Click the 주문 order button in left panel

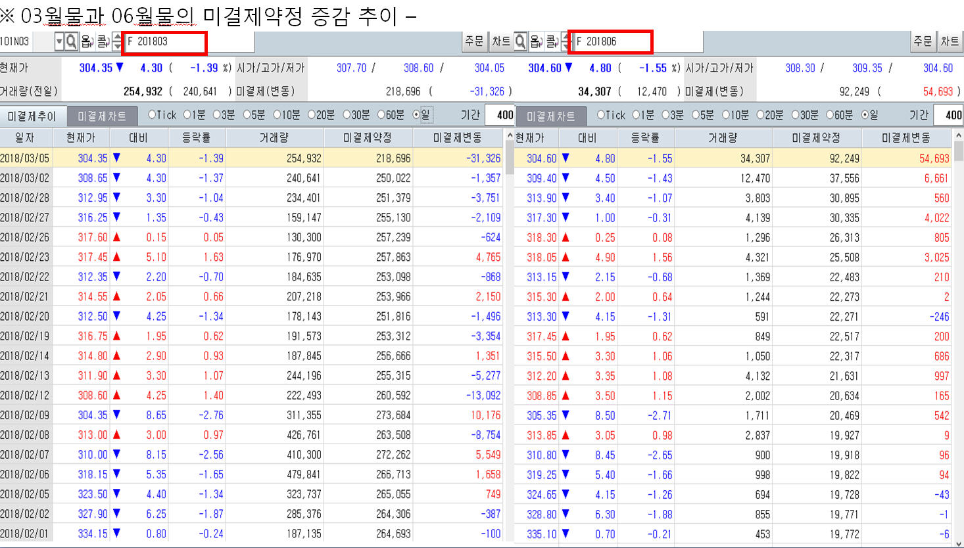(474, 41)
